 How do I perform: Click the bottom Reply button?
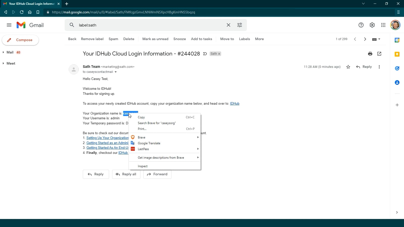96,174
